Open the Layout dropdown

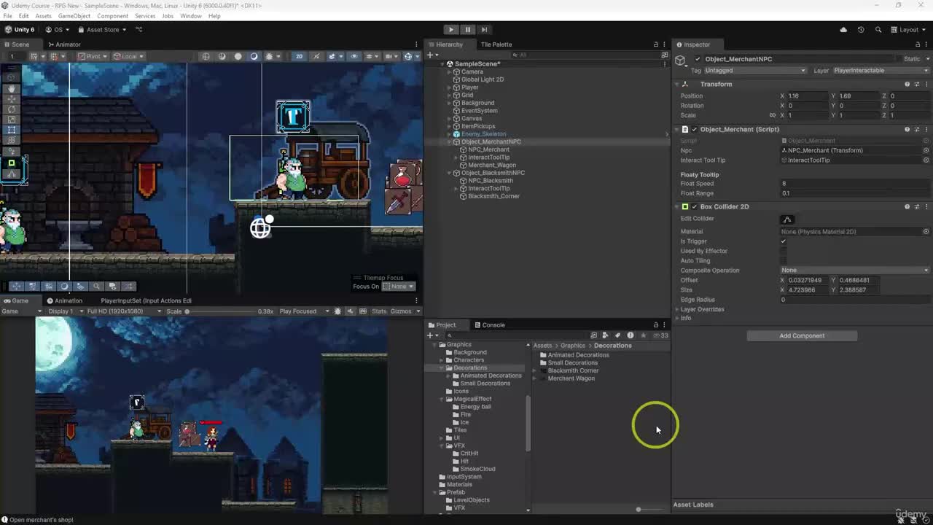[909, 30]
